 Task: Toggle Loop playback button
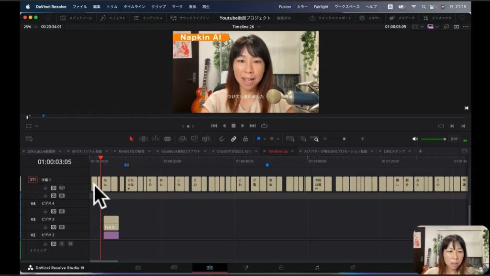pos(264,126)
